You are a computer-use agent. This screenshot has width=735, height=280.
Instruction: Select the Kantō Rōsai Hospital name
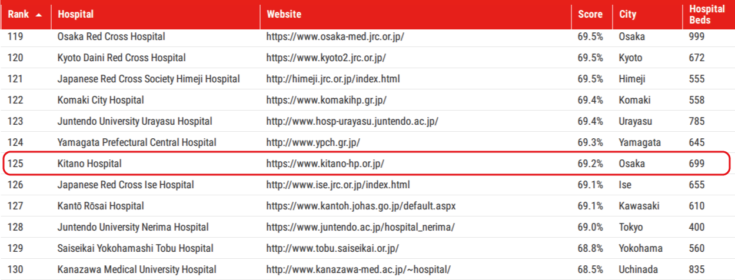coord(101,206)
